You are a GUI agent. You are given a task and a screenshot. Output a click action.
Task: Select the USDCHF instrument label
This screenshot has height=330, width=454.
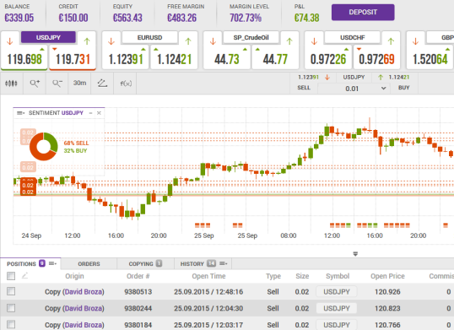click(352, 37)
